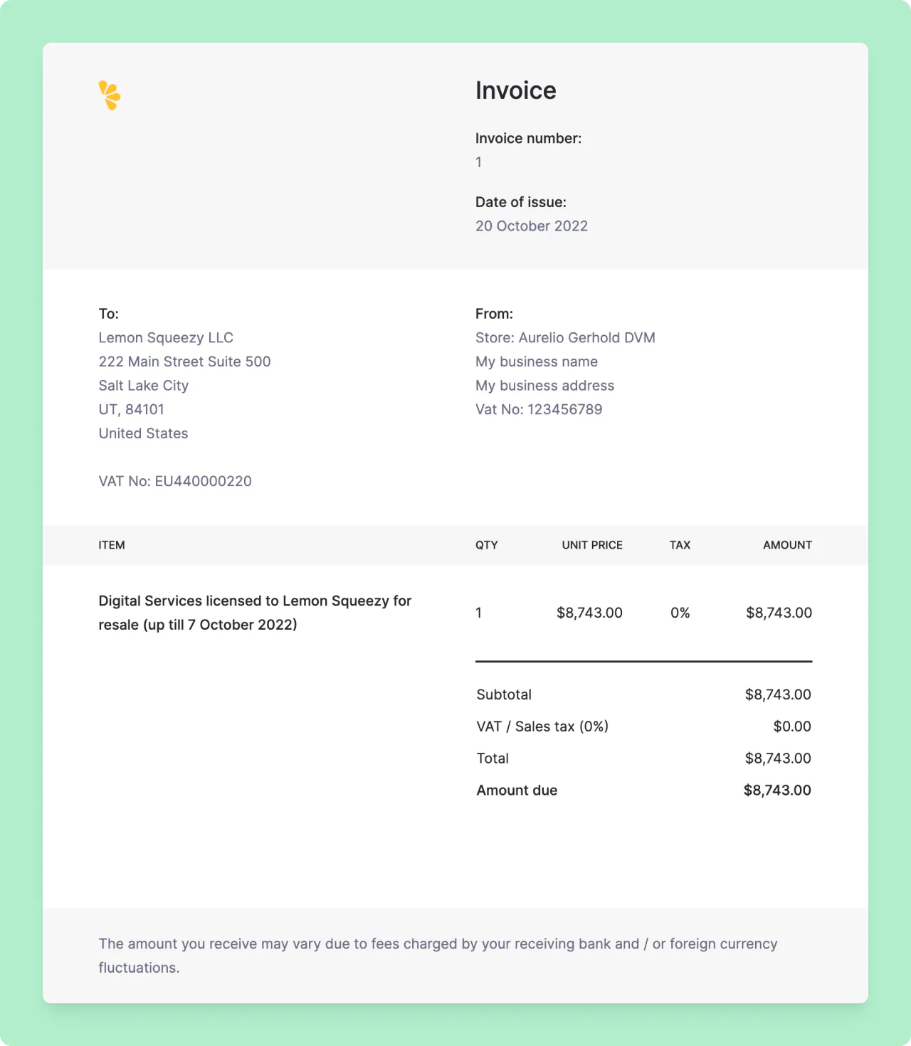Click the Amount due label
Image resolution: width=911 pixels, height=1046 pixels.
click(517, 790)
